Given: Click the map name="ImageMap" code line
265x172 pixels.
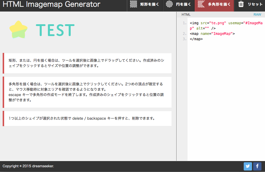Looking at the screenshot, I should coord(212,34).
